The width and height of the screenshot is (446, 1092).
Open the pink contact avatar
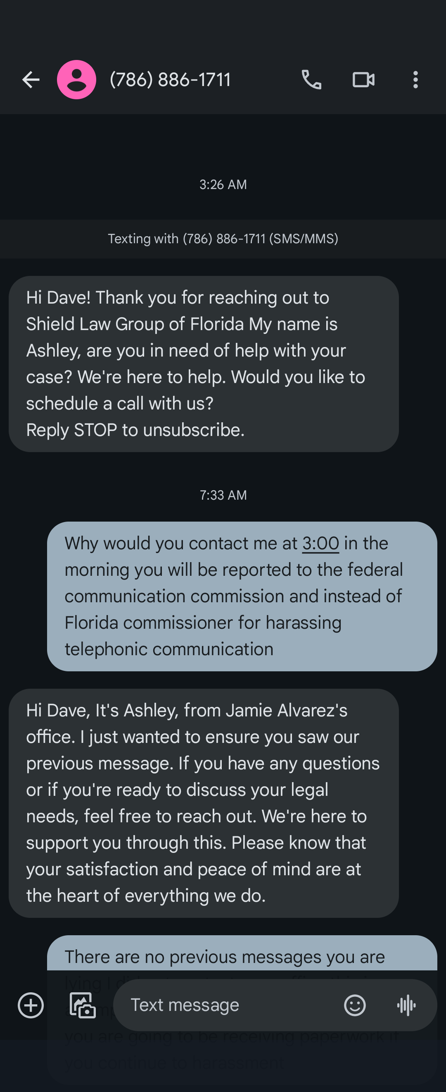pyautogui.click(x=76, y=80)
